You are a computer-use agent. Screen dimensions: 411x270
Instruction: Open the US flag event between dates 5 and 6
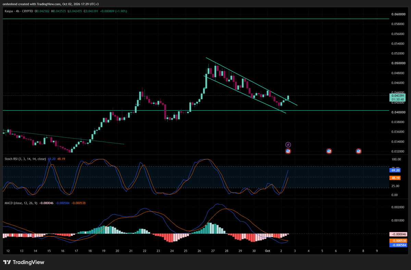(x=329, y=151)
